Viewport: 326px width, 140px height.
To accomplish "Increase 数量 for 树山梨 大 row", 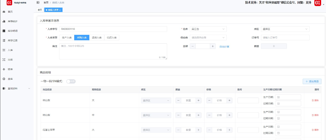I will [x=198, y=100].
